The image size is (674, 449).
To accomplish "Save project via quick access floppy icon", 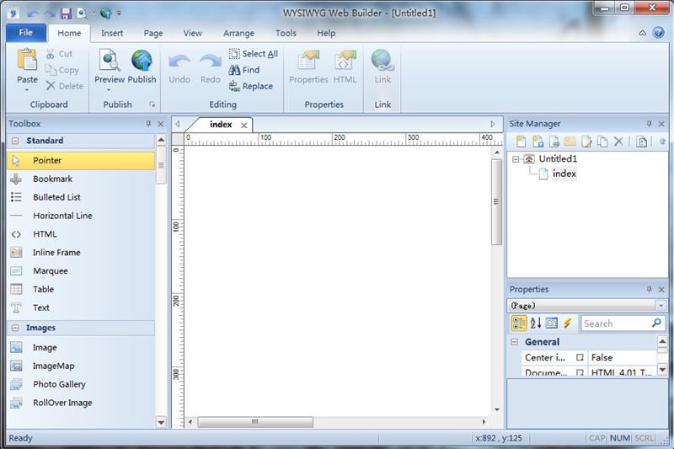I will pos(66,13).
